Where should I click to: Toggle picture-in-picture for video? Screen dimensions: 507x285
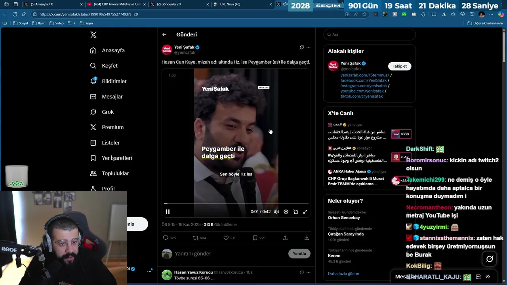pyautogui.click(x=295, y=212)
